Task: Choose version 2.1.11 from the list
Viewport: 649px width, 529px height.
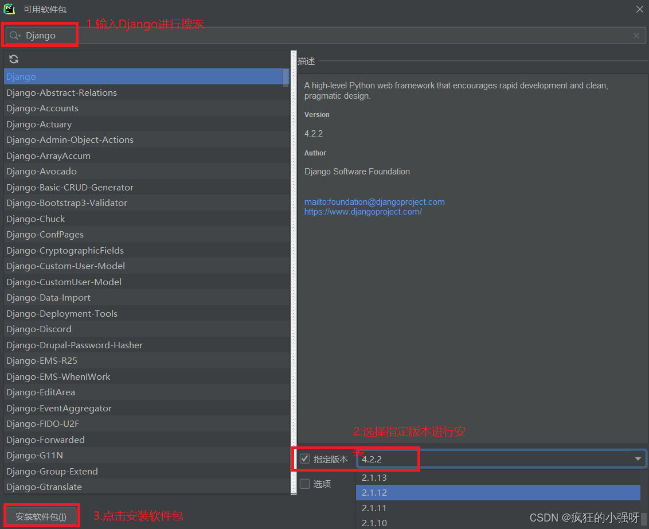Action: [498, 508]
